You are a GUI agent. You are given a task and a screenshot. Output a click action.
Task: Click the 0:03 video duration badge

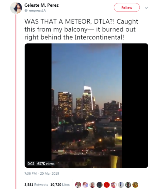pos(31,164)
